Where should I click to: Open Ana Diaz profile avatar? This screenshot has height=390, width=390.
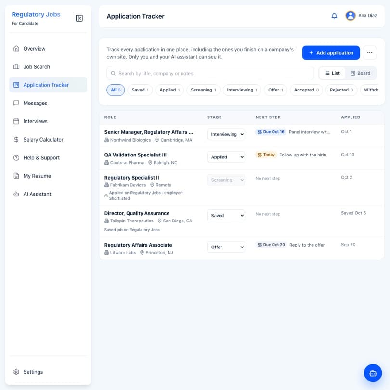pos(350,16)
